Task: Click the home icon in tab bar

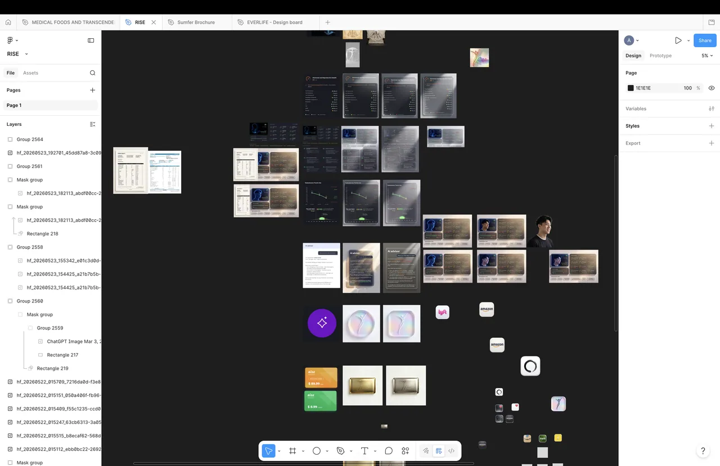Action: point(8,22)
